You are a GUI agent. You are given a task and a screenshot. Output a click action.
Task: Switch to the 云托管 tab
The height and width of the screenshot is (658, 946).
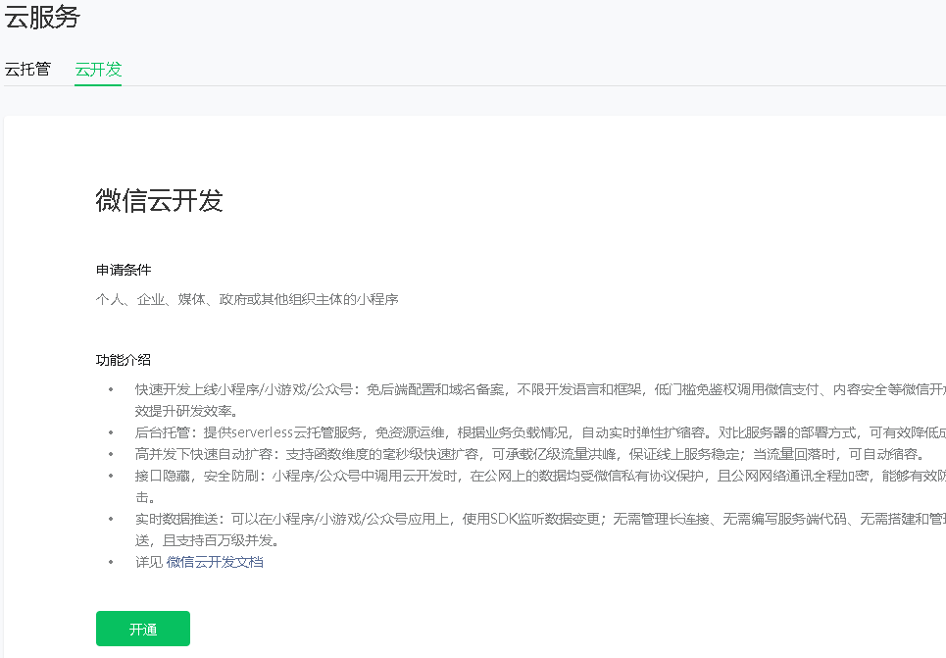(x=27, y=70)
